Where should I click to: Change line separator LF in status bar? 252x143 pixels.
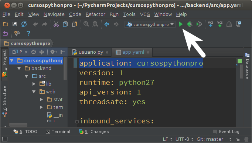click(167, 139)
